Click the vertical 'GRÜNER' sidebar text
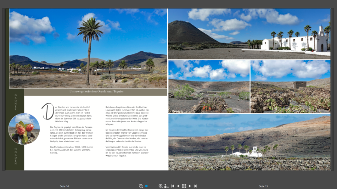The width and height of the screenshot is (337, 189). (16, 102)
